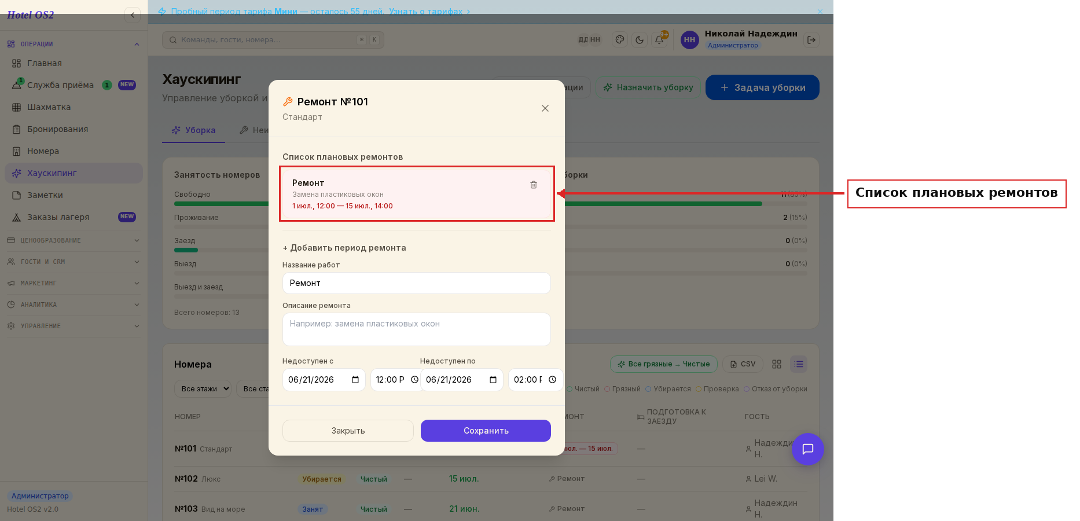Expand the Ценообразование section
Screen dimensions: 1080x521
point(74,240)
